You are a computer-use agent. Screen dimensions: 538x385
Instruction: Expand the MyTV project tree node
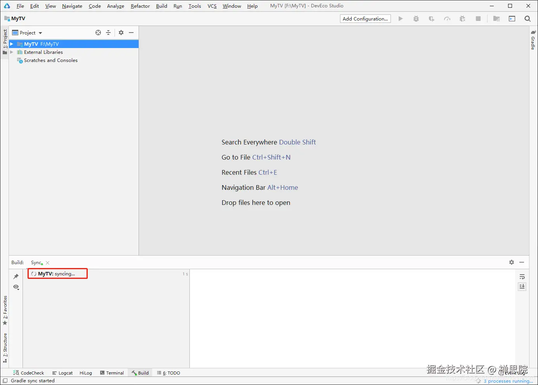(x=12, y=44)
